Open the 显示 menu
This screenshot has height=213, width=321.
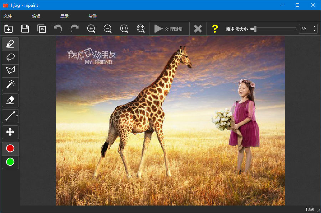(x=64, y=16)
